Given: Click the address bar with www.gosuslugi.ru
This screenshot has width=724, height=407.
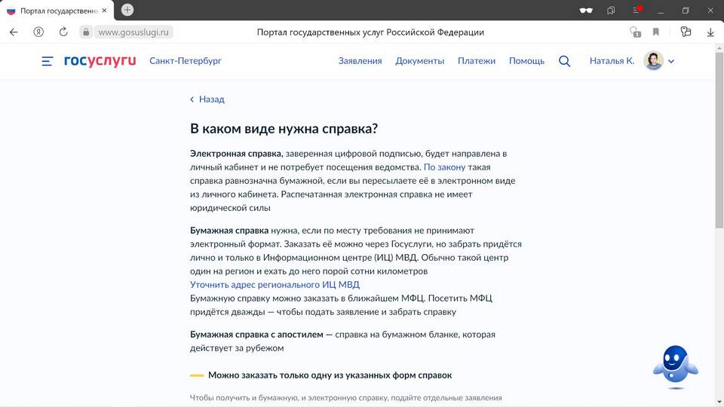Looking at the screenshot, I should point(135,32).
